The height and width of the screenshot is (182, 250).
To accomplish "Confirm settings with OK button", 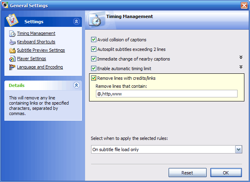I will point(226,173).
